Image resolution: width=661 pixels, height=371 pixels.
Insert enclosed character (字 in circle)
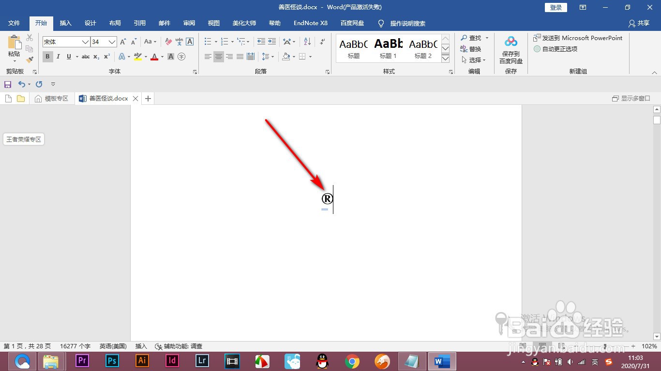coord(181,57)
